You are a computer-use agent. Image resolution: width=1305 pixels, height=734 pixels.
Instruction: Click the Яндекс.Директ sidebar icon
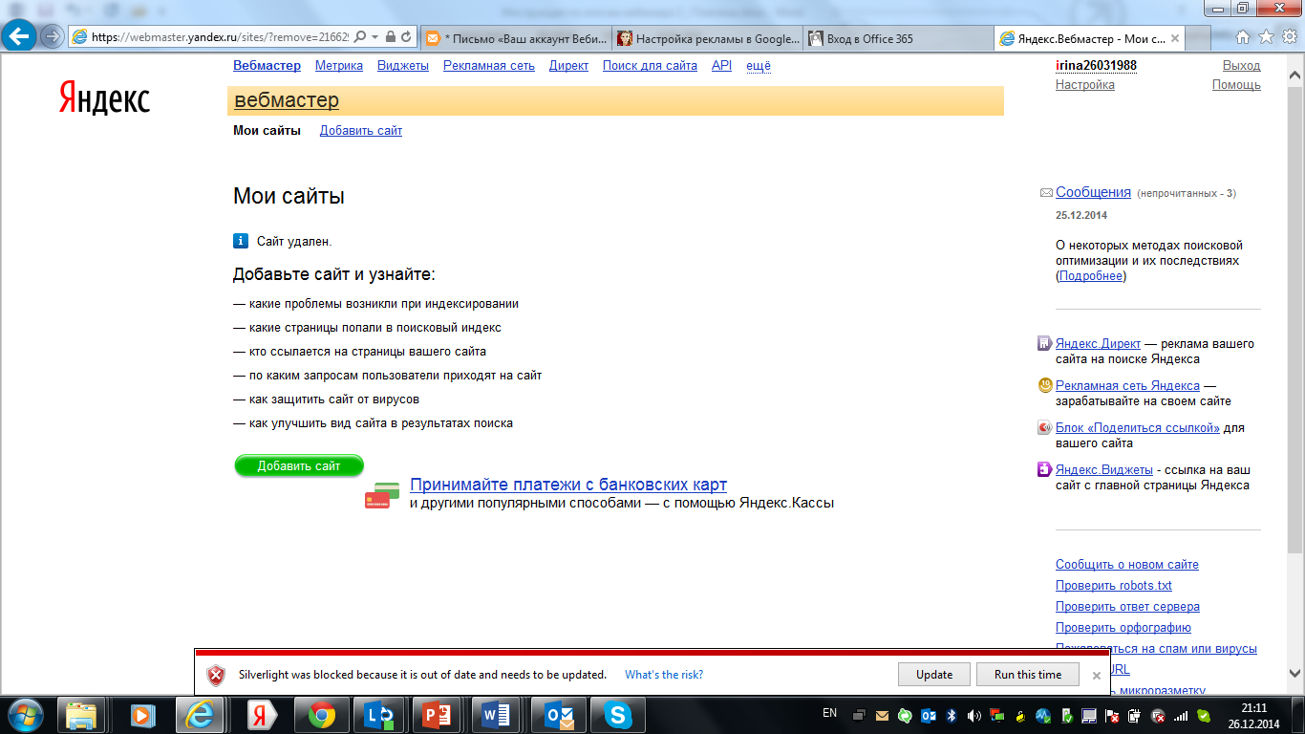coord(1044,344)
